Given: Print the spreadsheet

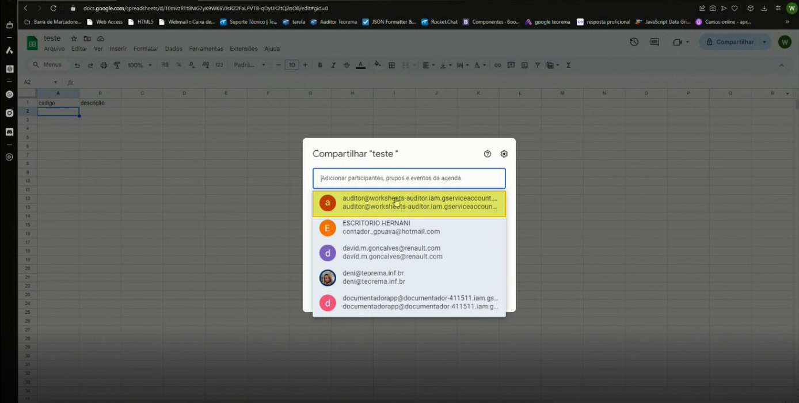Looking at the screenshot, I should click(x=104, y=66).
